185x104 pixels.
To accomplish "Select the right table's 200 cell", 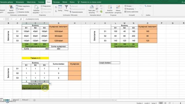I will point(134,36).
